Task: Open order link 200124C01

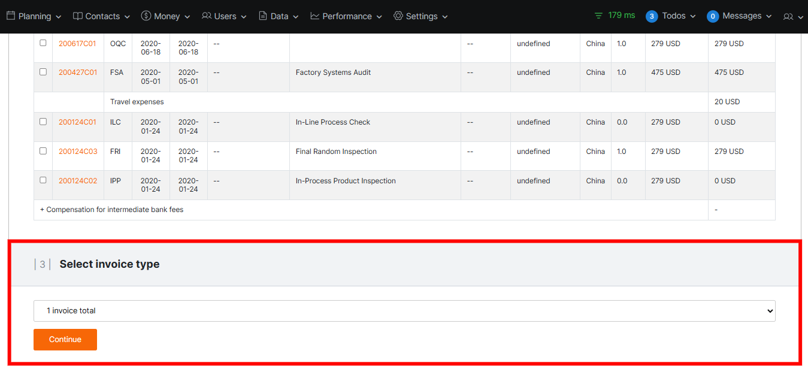Action: coord(77,122)
